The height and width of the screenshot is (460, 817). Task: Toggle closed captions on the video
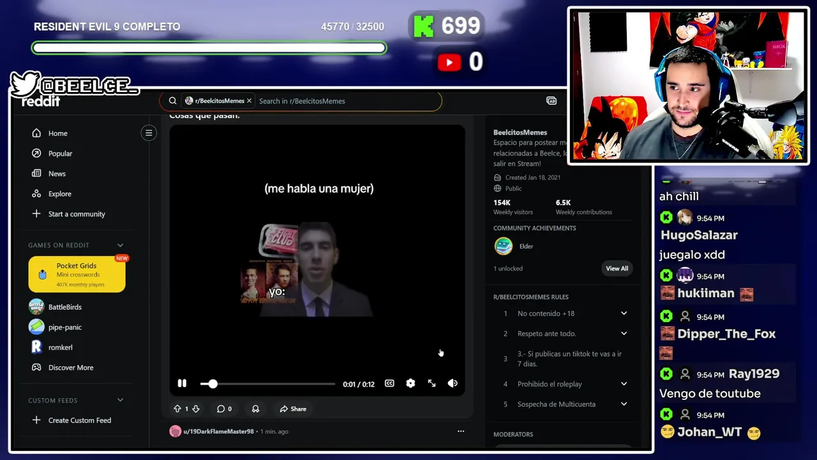[389, 383]
